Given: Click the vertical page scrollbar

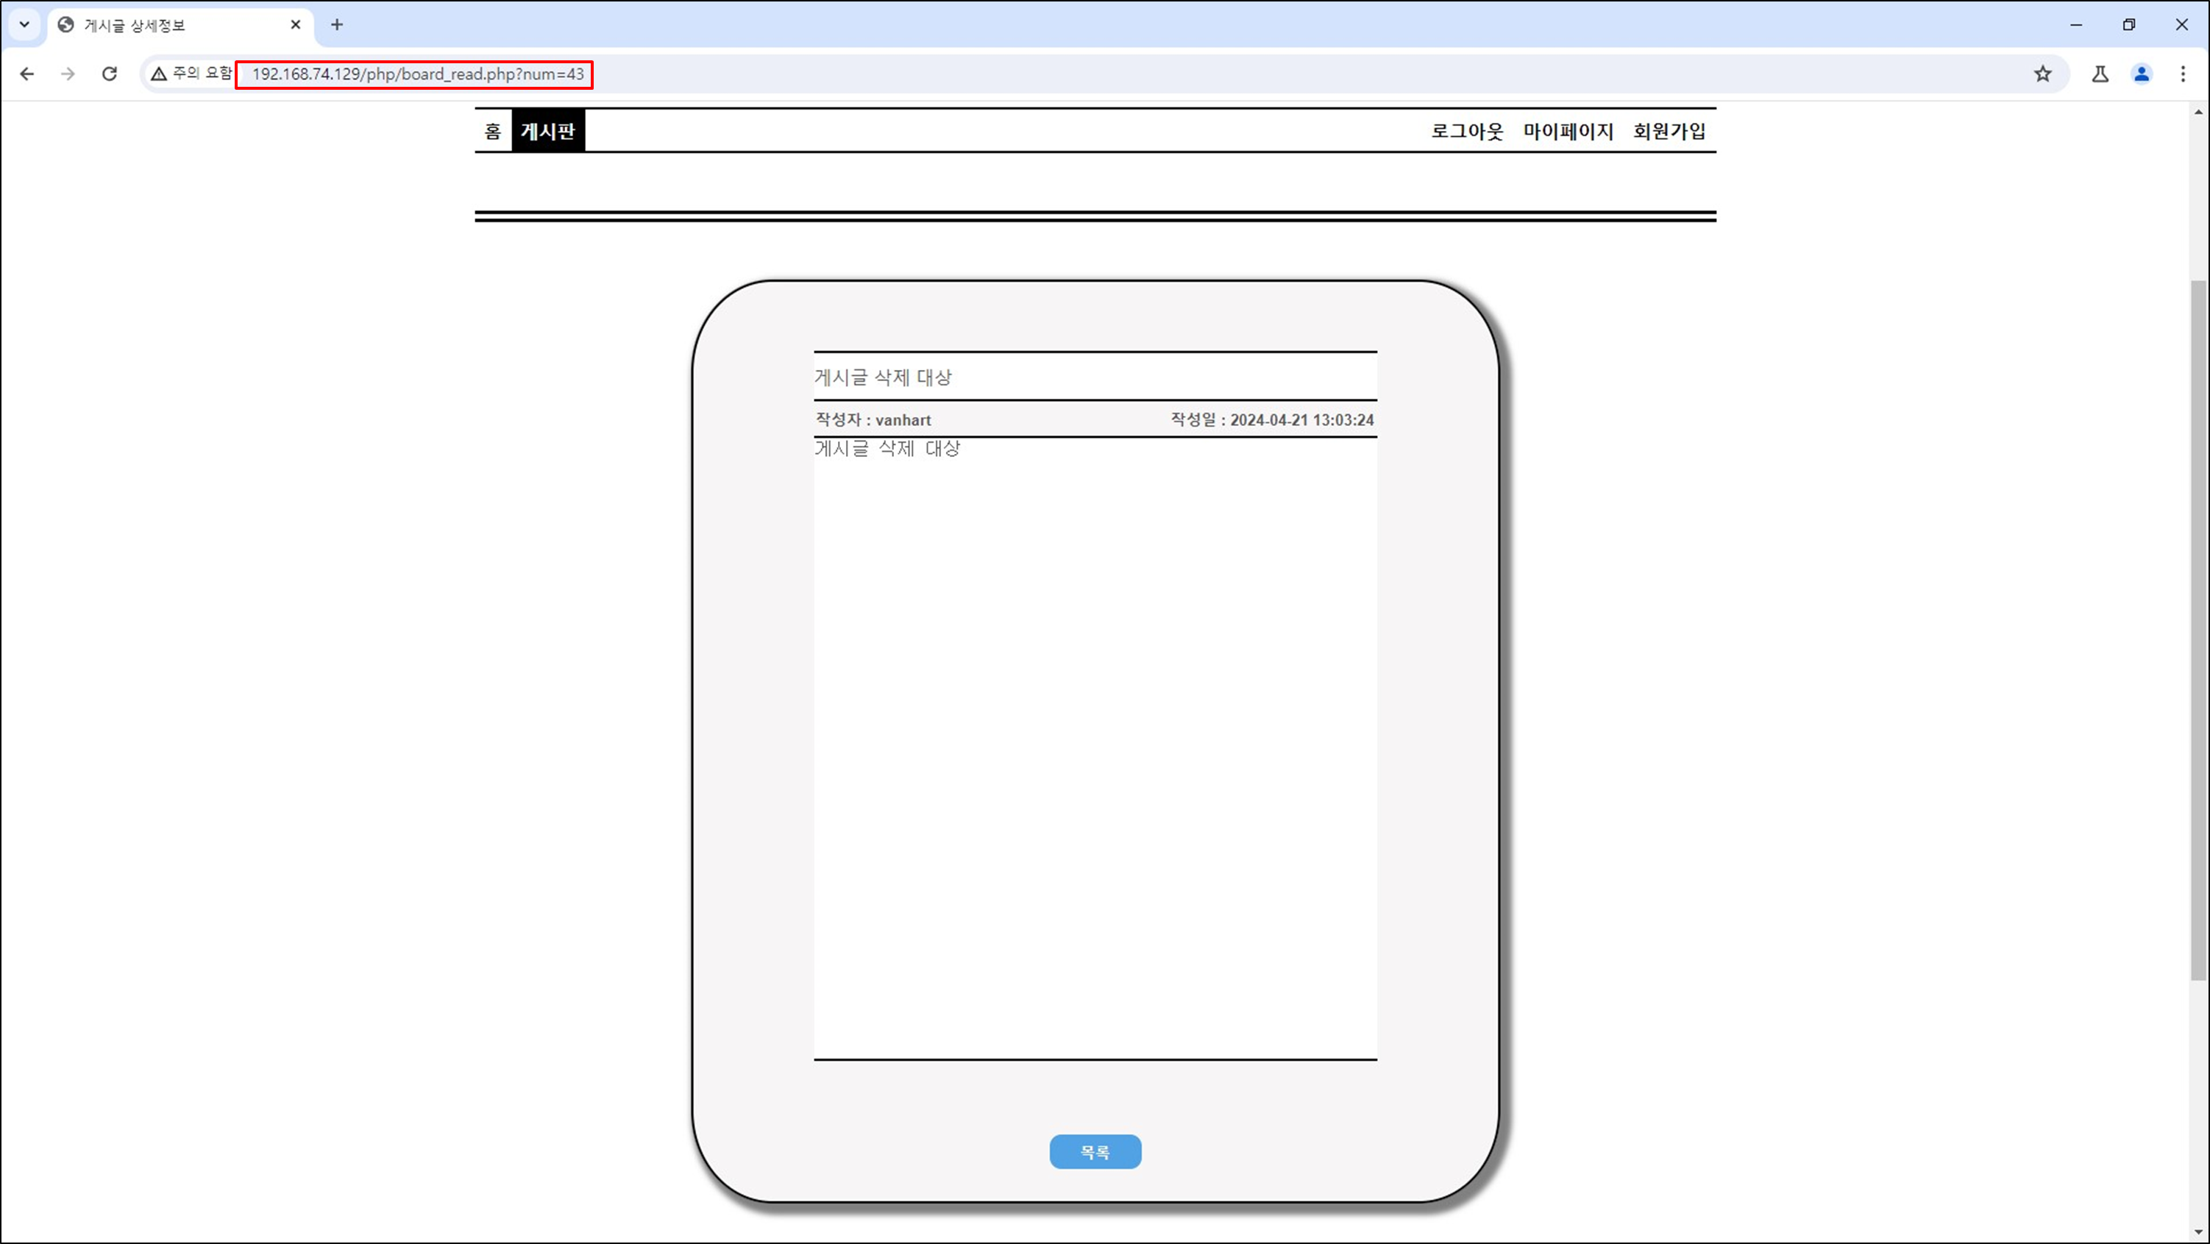Looking at the screenshot, I should click(x=2199, y=630).
